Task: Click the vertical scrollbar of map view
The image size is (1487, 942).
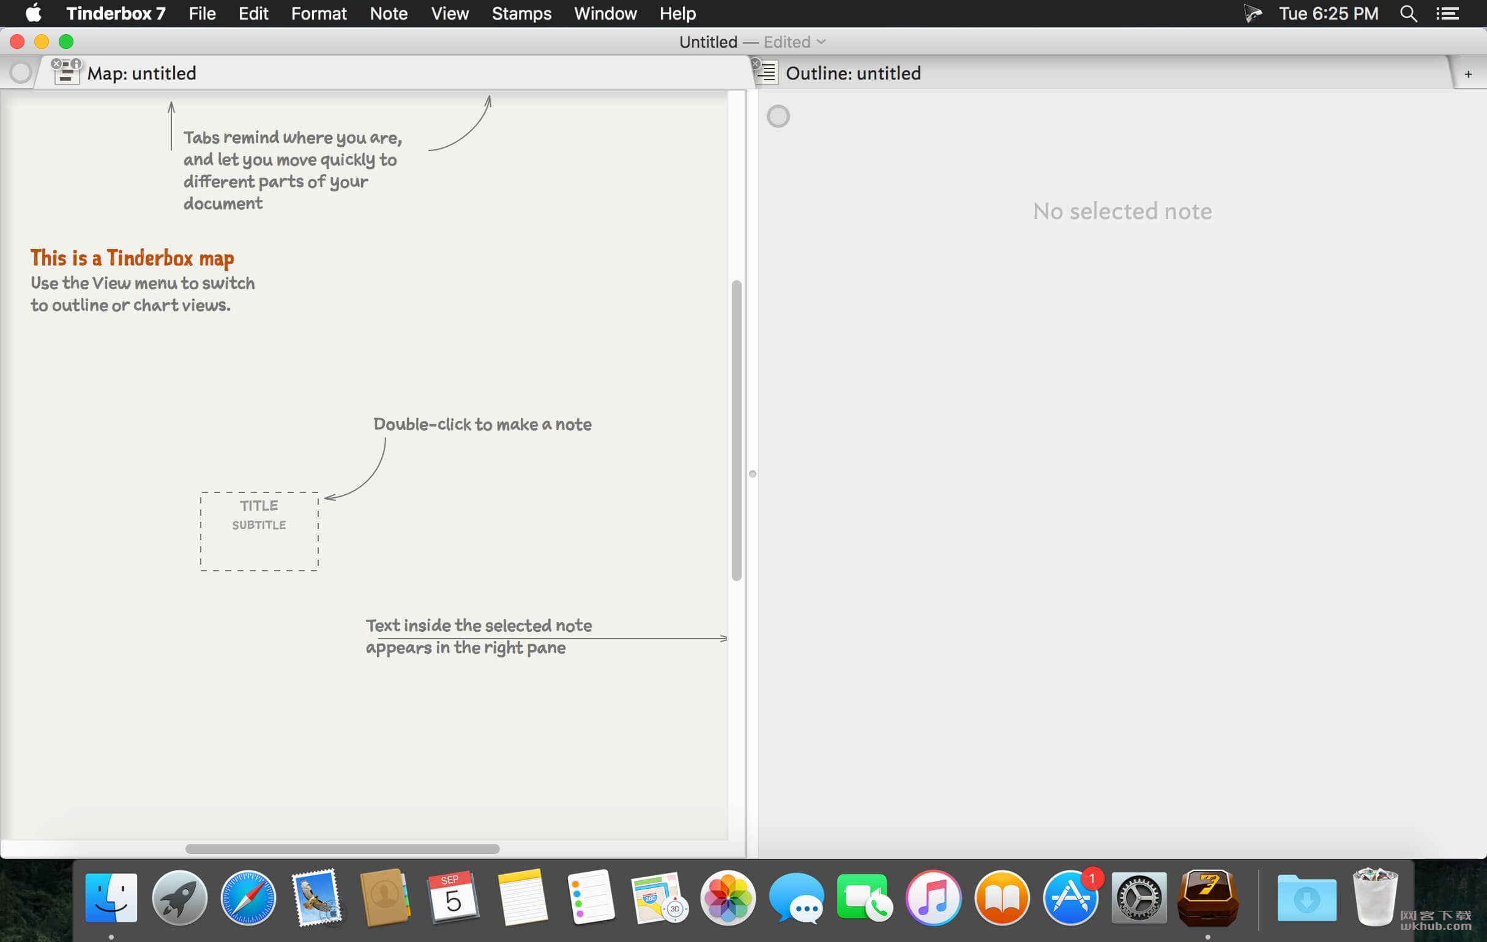Action: [736, 430]
